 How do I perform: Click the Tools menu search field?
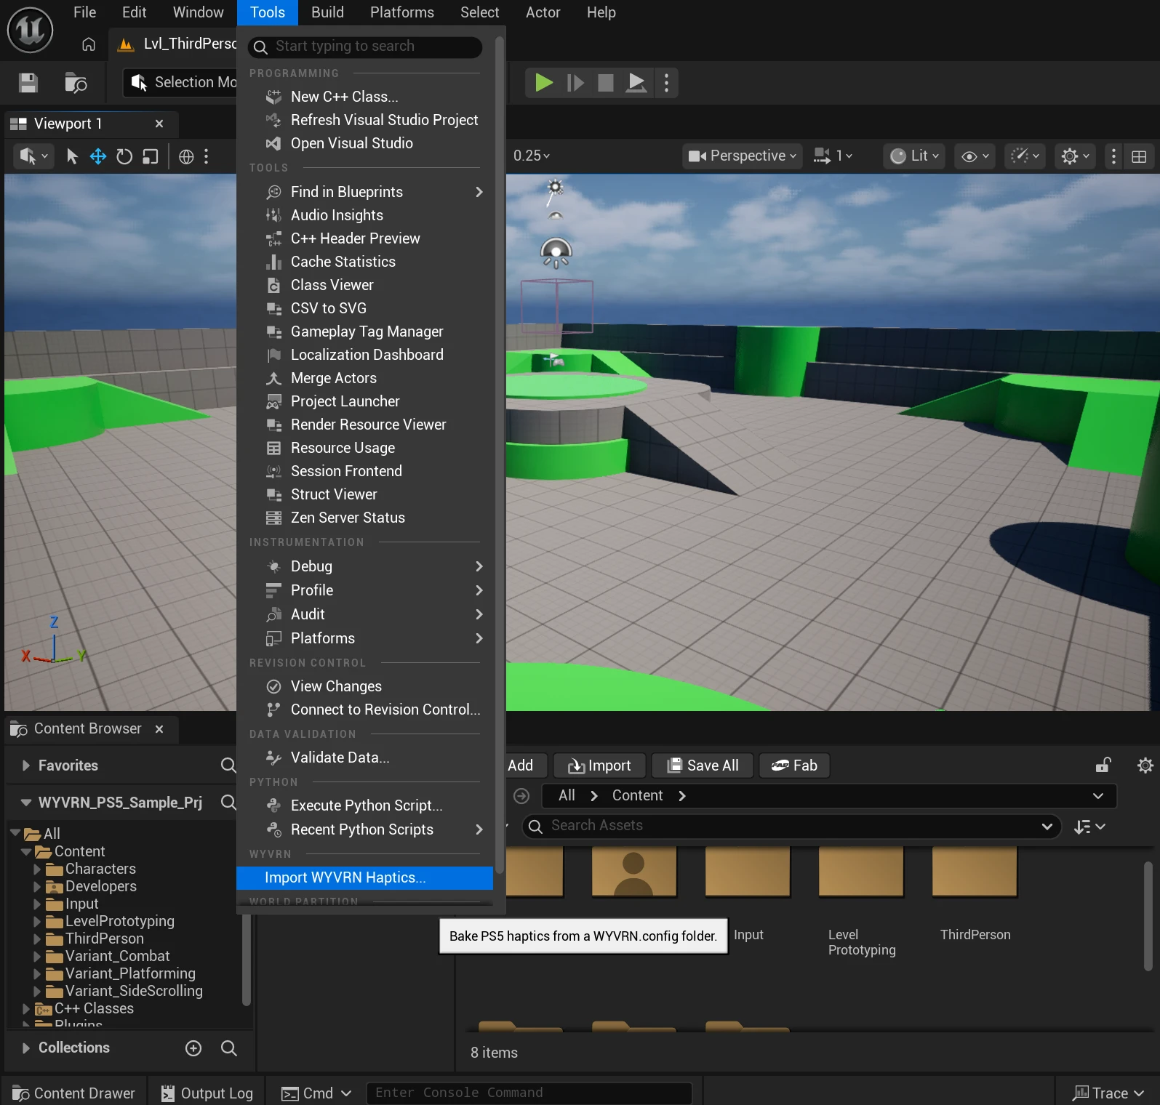pyautogui.click(x=365, y=47)
